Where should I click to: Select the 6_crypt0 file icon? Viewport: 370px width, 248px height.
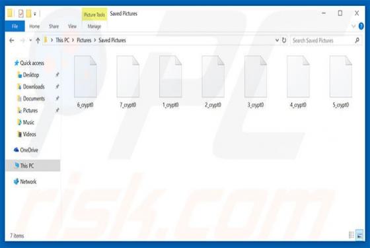[x=85, y=77]
